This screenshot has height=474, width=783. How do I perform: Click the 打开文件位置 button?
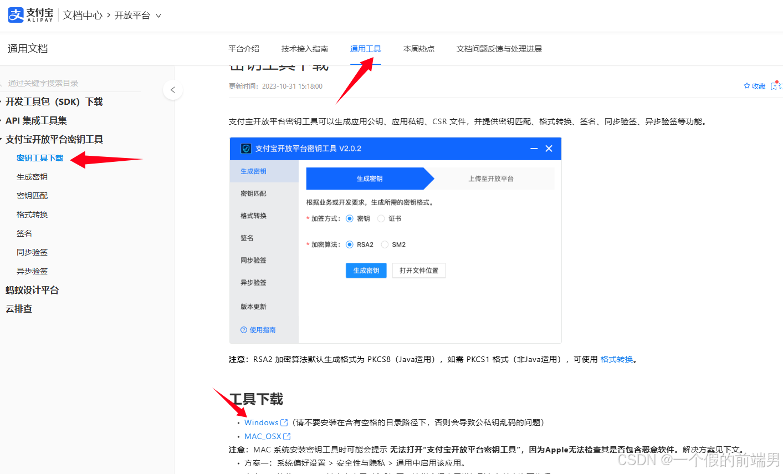pos(419,271)
